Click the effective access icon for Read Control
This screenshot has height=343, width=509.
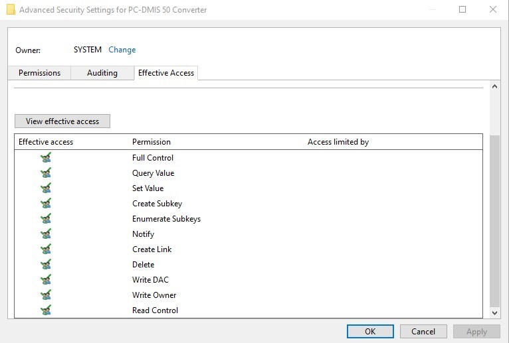(46, 310)
